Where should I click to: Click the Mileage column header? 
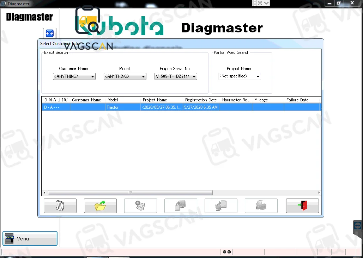click(x=268, y=100)
